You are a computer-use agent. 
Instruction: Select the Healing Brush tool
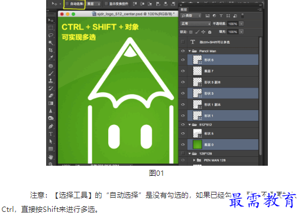click(x=51, y=66)
